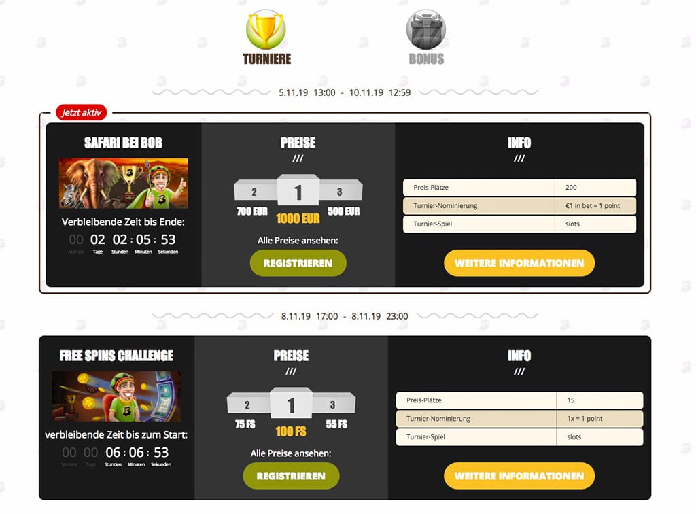The width and height of the screenshot is (696, 514).
Task: Click the third place podium above 500 EUR
Action: tap(341, 190)
